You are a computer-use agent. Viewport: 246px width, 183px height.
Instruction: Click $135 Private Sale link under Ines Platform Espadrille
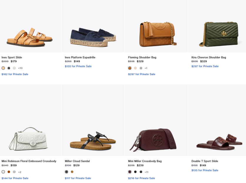[78, 66]
